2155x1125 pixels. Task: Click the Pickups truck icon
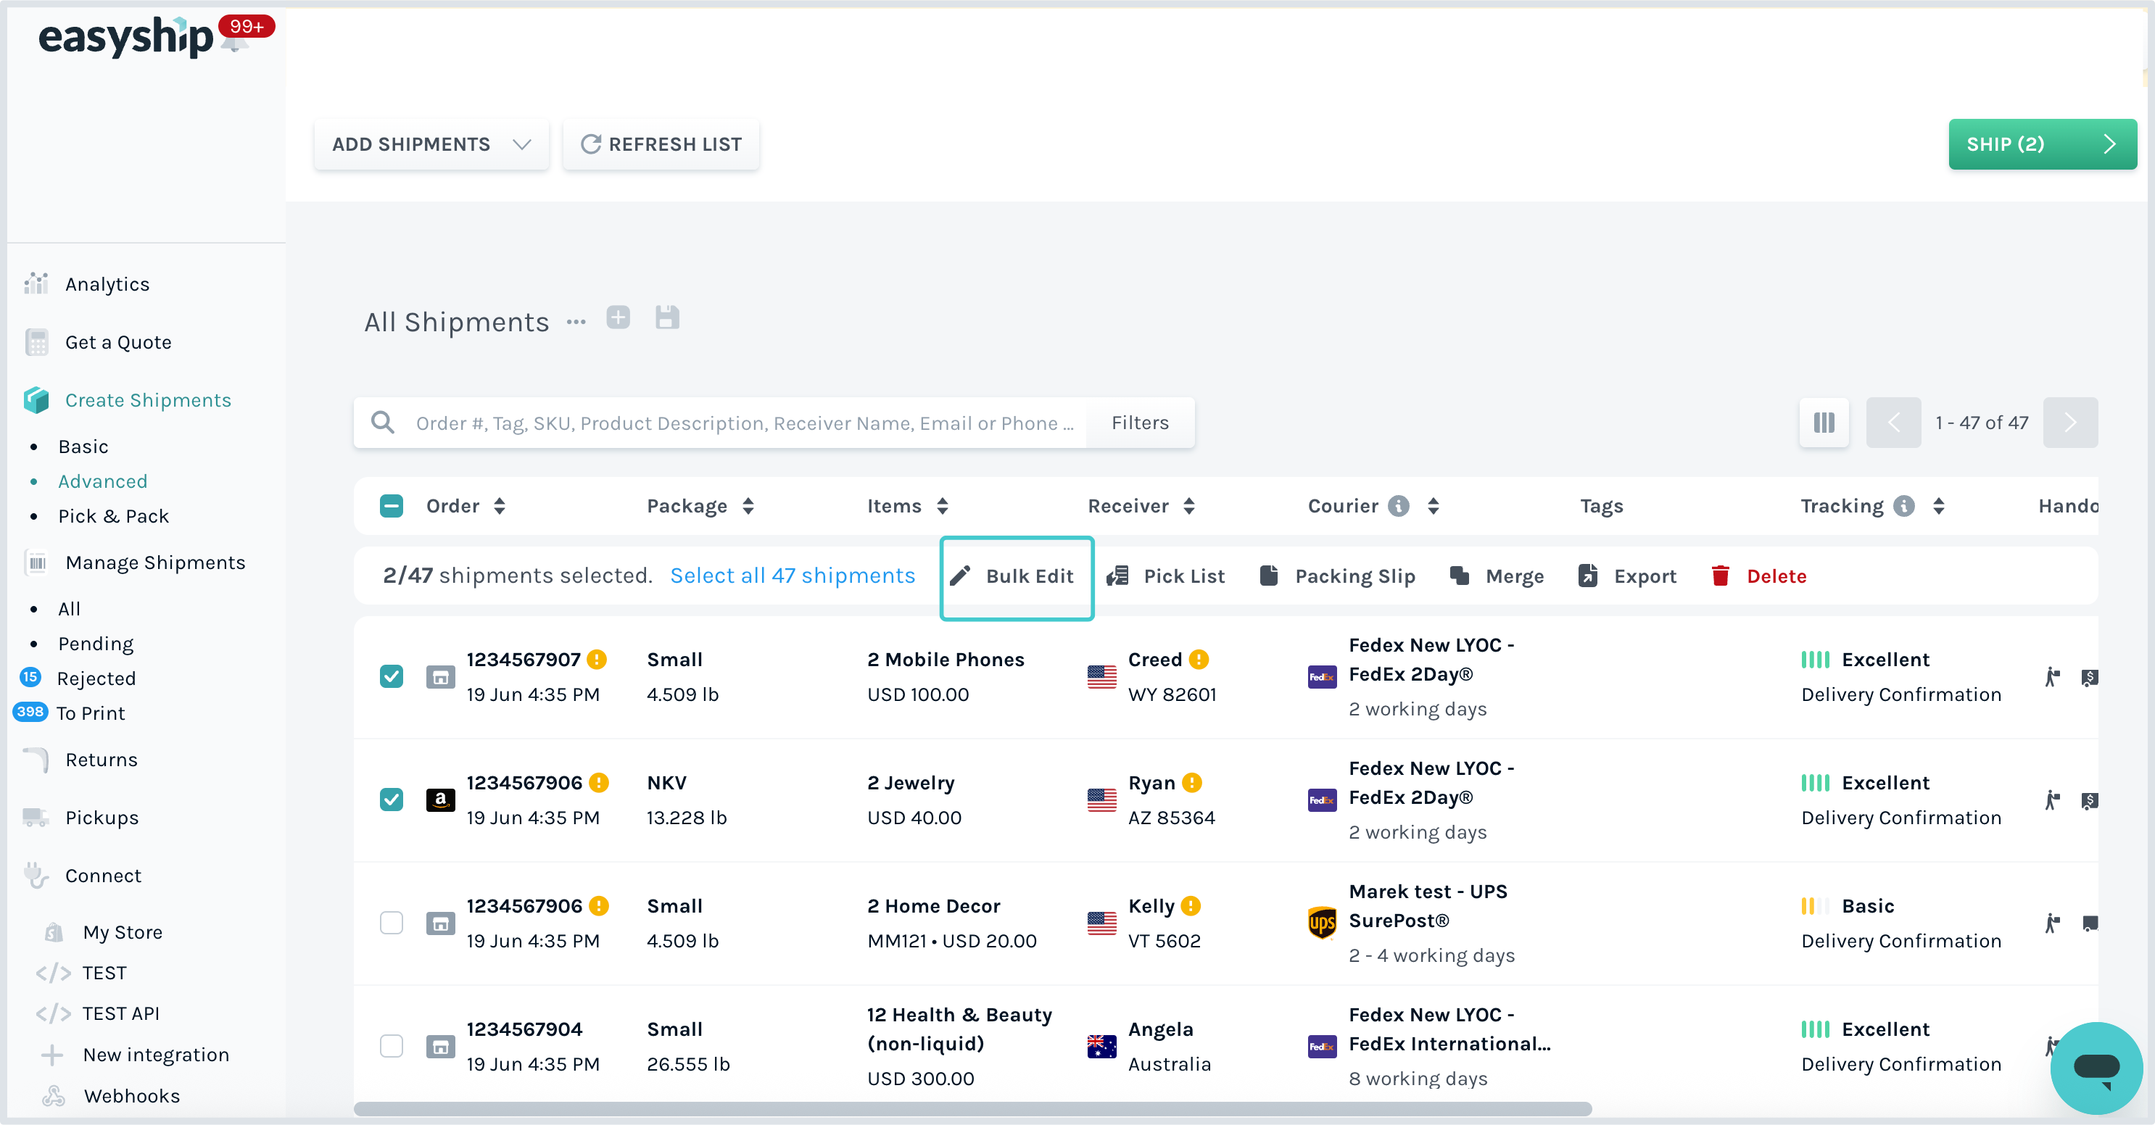(x=36, y=817)
